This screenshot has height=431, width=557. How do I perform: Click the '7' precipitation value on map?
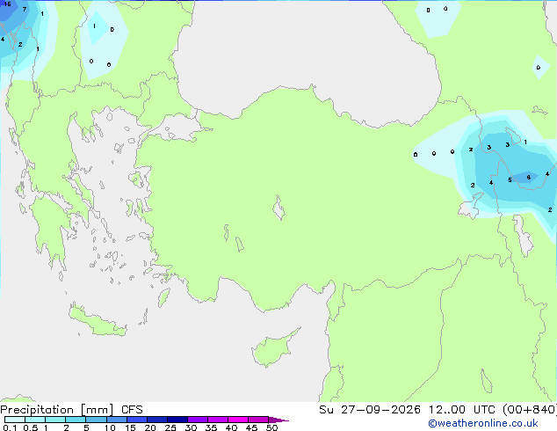click(x=24, y=10)
